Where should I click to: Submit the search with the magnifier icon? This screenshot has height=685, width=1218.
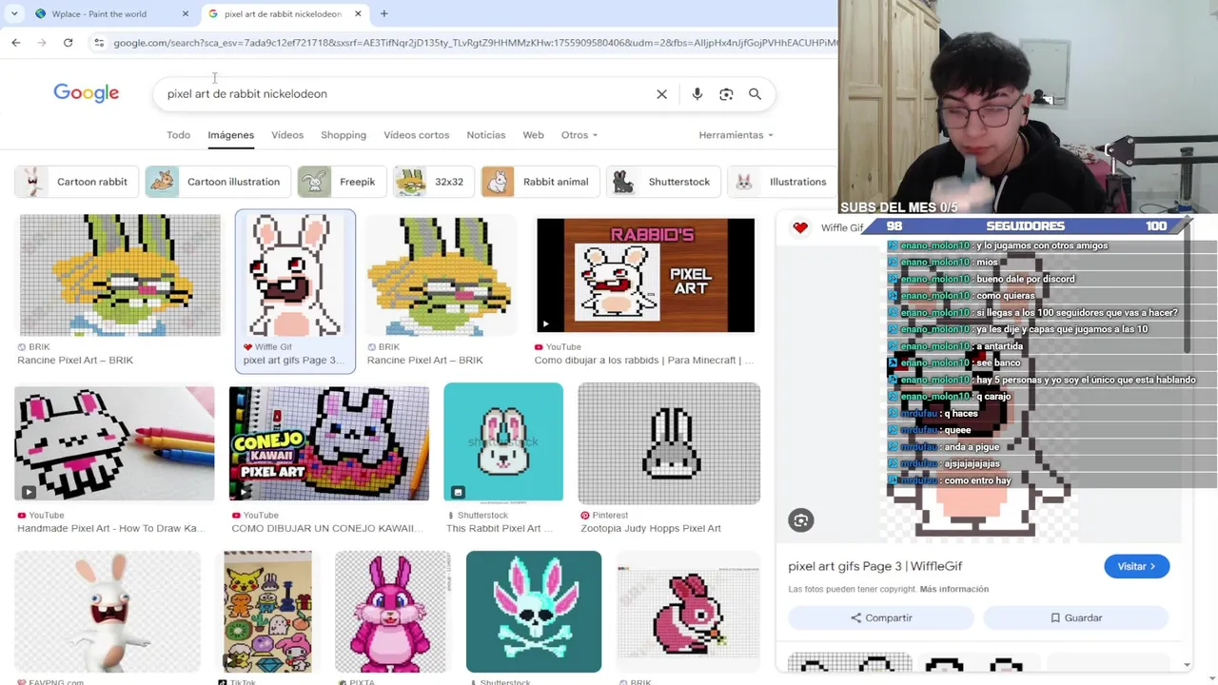755,94
